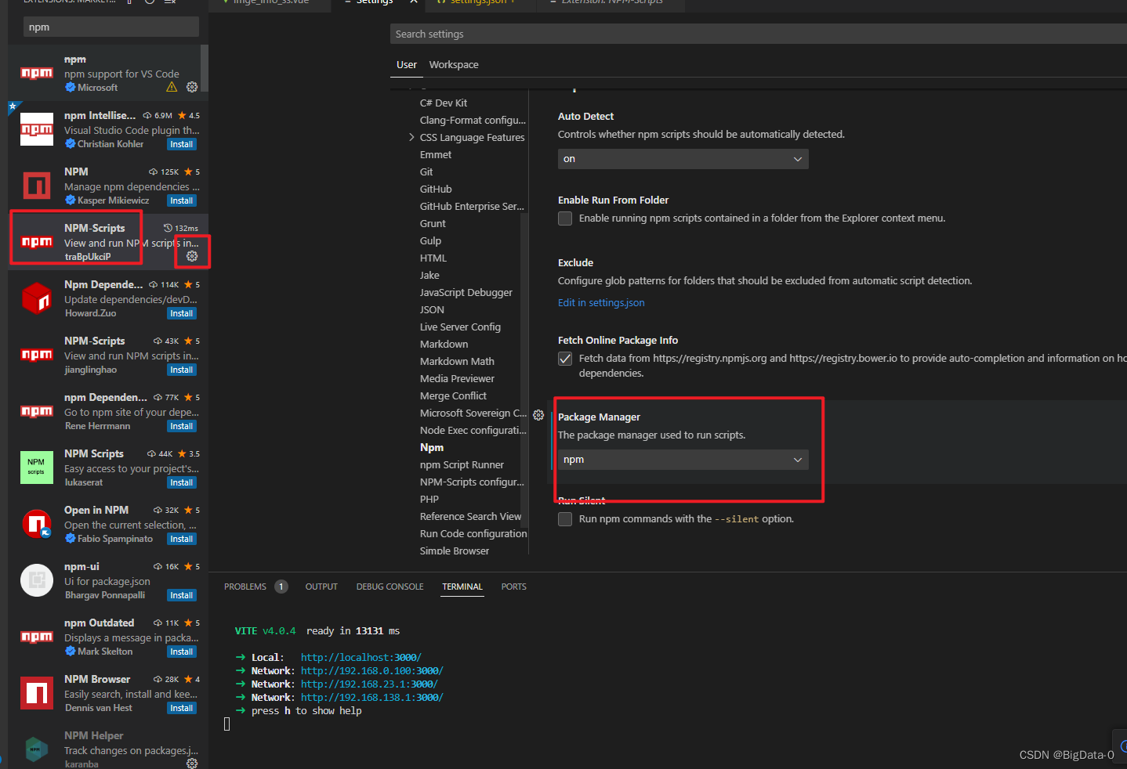Install npm Intellisense extension

click(182, 144)
